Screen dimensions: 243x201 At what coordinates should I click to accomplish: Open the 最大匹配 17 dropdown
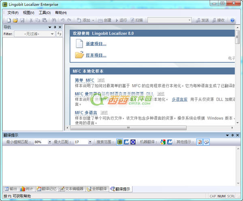(x=90, y=142)
